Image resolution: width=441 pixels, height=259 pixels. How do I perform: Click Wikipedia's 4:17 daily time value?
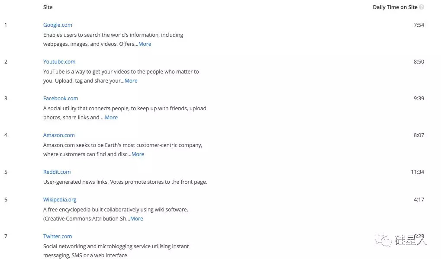pyautogui.click(x=418, y=200)
